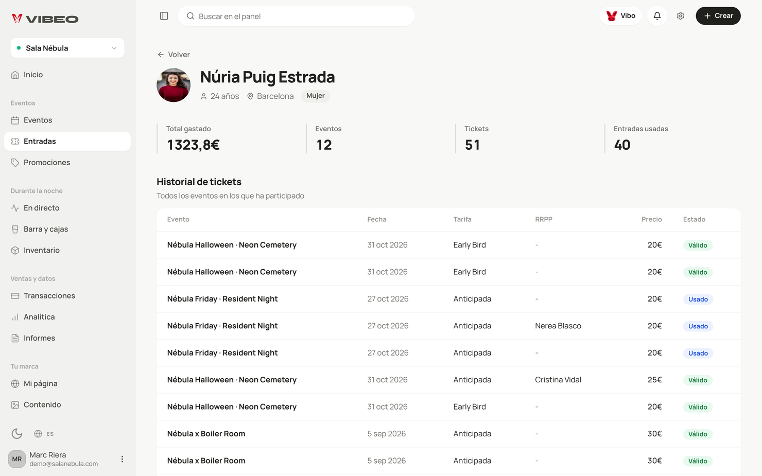Click the Crear button

point(718,16)
